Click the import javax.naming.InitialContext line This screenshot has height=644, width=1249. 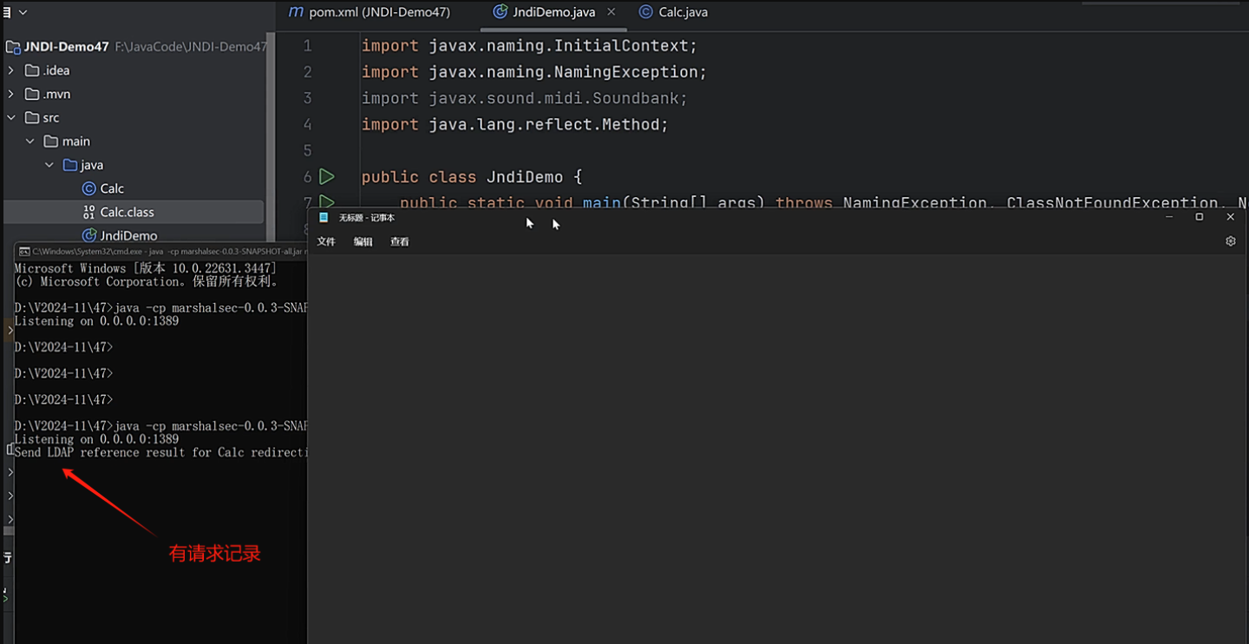529,46
